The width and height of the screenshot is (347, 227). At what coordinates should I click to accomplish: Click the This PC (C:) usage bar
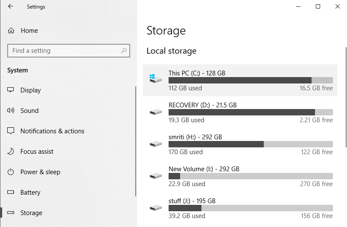pos(251,80)
